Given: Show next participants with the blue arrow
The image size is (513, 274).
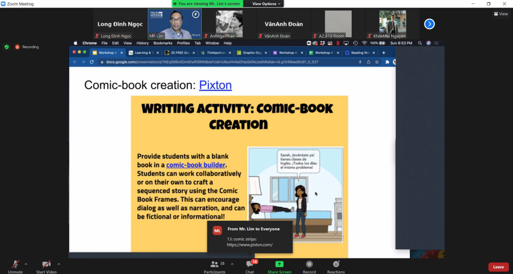Looking at the screenshot, I should (x=429, y=24).
